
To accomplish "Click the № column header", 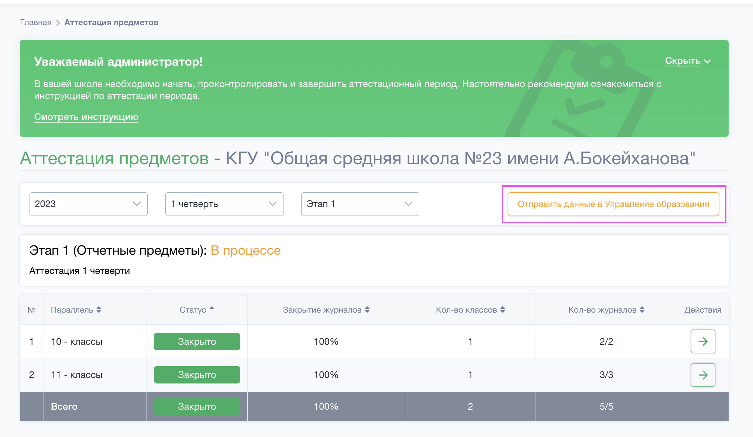I will [x=32, y=310].
